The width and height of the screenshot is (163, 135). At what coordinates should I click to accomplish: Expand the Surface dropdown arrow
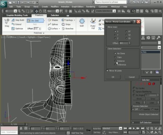59,29
